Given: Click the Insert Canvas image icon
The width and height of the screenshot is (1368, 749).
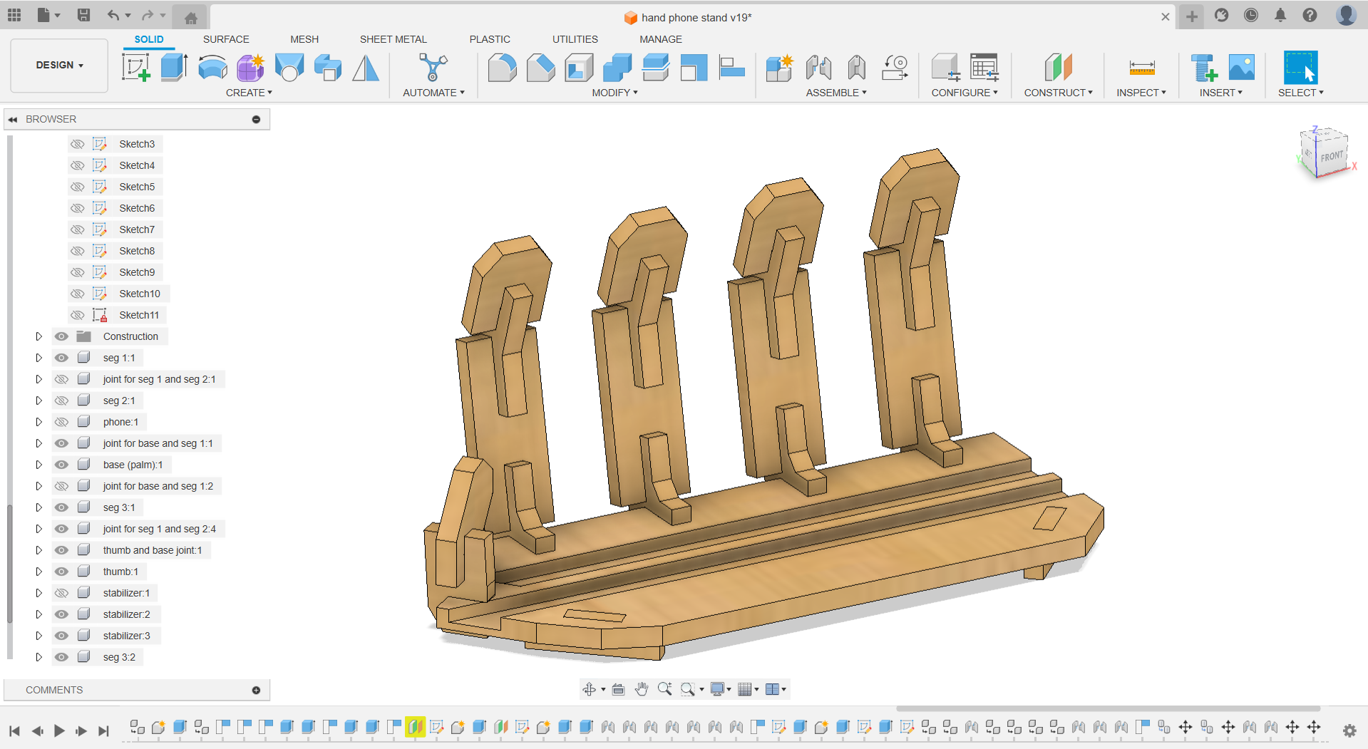Looking at the screenshot, I should pyautogui.click(x=1242, y=68).
